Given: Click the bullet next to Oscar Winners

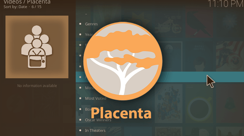Looking at the screenshot, I should click(80, 119).
